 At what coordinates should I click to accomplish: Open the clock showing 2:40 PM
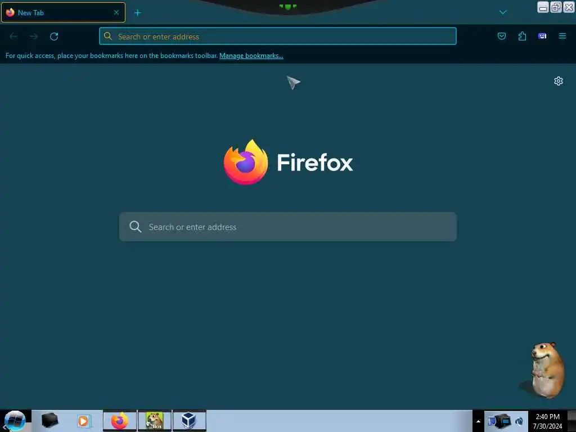point(548,421)
